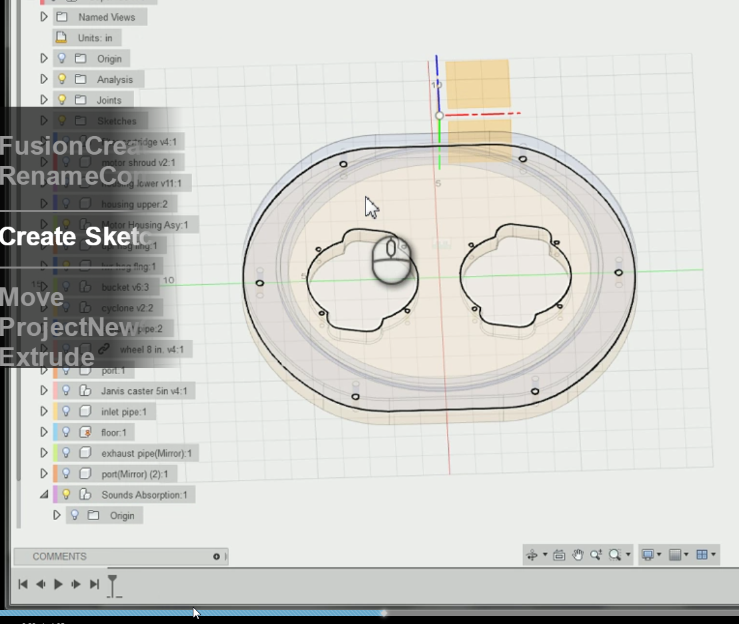
Task: Click the Zoom Window fit icon
Action: pos(614,555)
